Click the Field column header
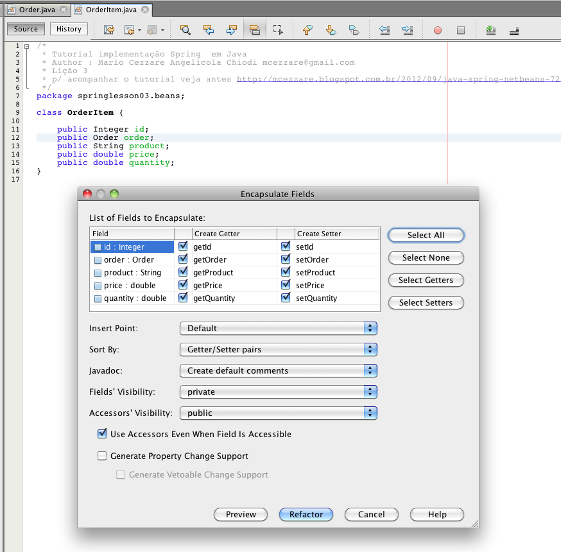 132,234
